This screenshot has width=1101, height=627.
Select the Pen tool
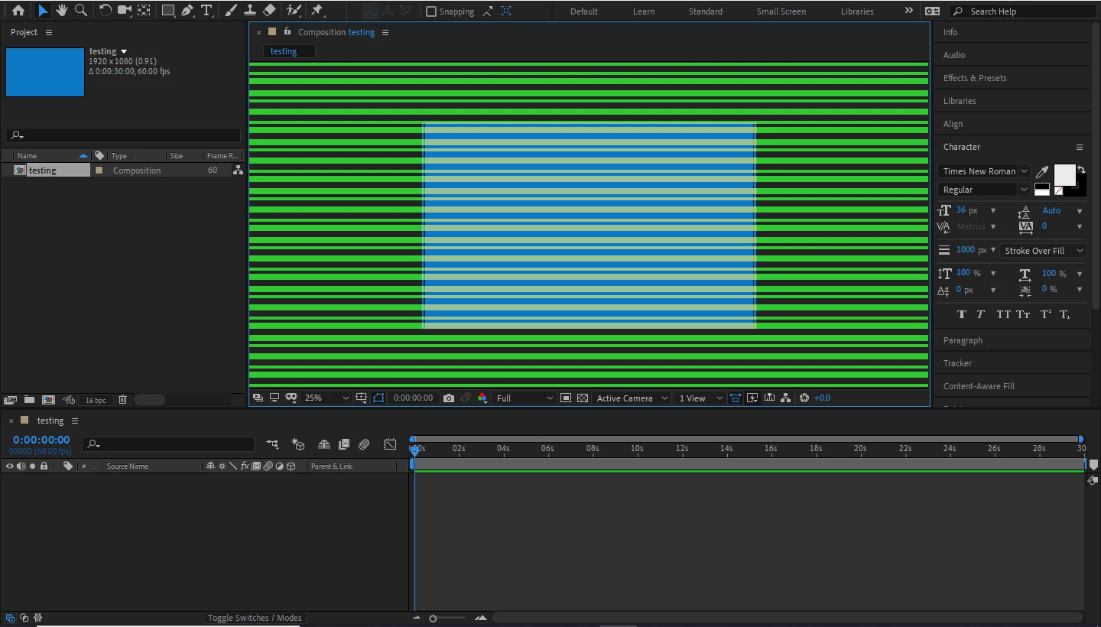[187, 11]
